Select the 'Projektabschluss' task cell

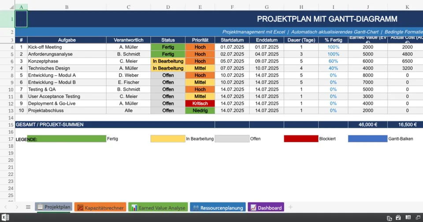(67, 110)
